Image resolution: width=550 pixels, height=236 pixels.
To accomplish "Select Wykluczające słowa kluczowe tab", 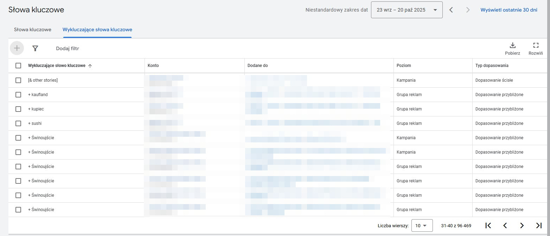I will pos(97,29).
